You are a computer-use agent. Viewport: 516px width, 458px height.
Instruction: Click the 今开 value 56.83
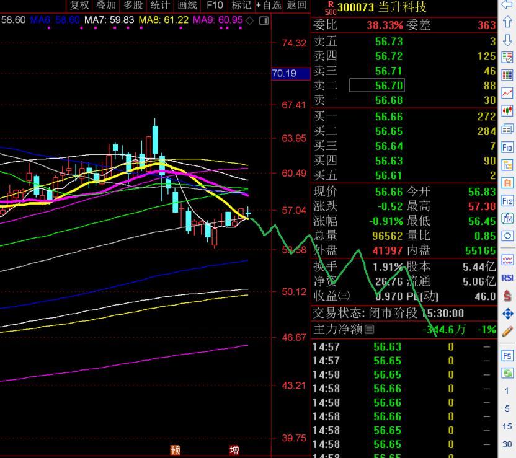click(x=482, y=192)
